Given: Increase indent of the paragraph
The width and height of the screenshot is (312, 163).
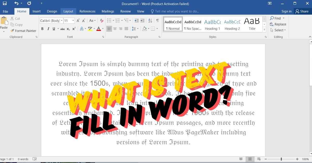Looking at the screenshot, I should pyautogui.click(x=142, y=21).
